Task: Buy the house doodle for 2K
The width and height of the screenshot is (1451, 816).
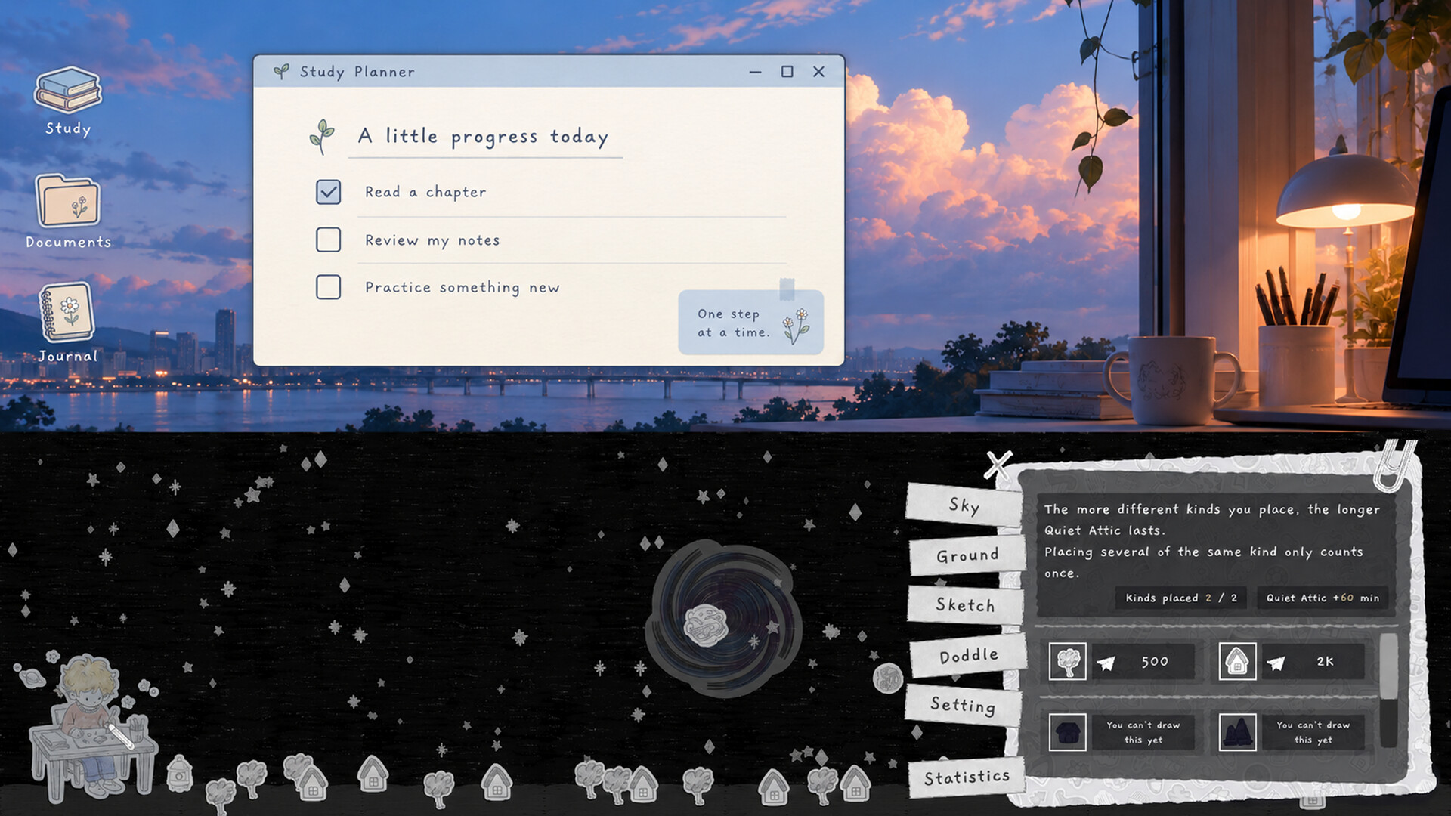Action: pyautogui.click(x=1313, y=662)
